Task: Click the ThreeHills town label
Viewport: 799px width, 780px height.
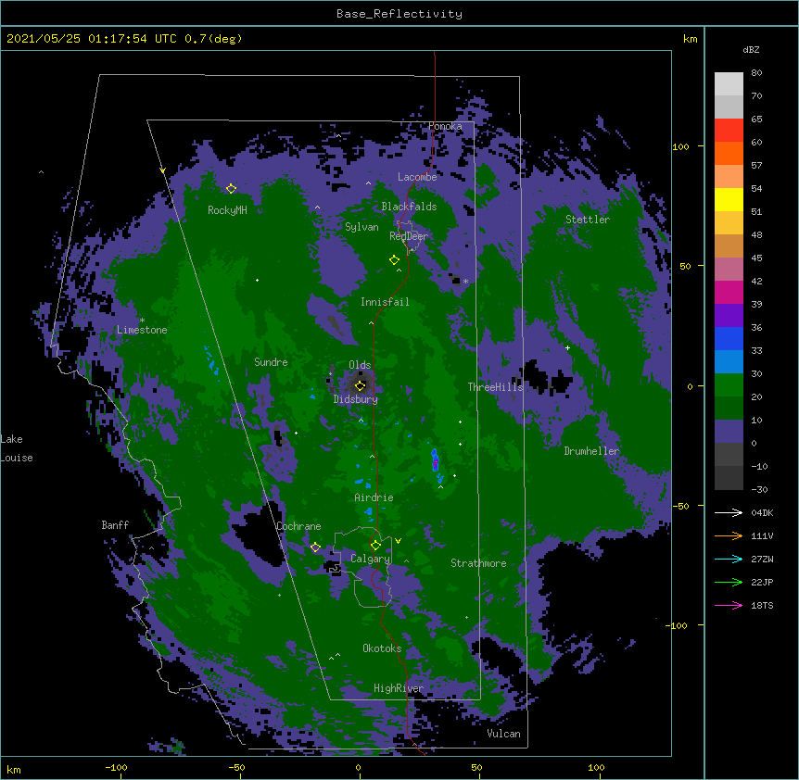Action: (495, 387)
